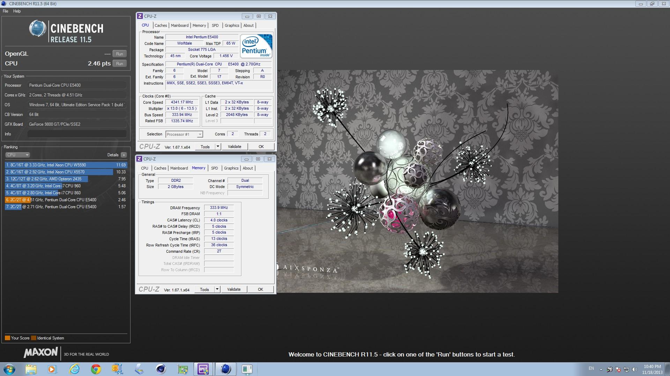Switch to SPD tab in lower CPU-Z window
Image resolution: width=670 pixels, height=376 pixels.
pyautogui.click(x=215, y=168)
